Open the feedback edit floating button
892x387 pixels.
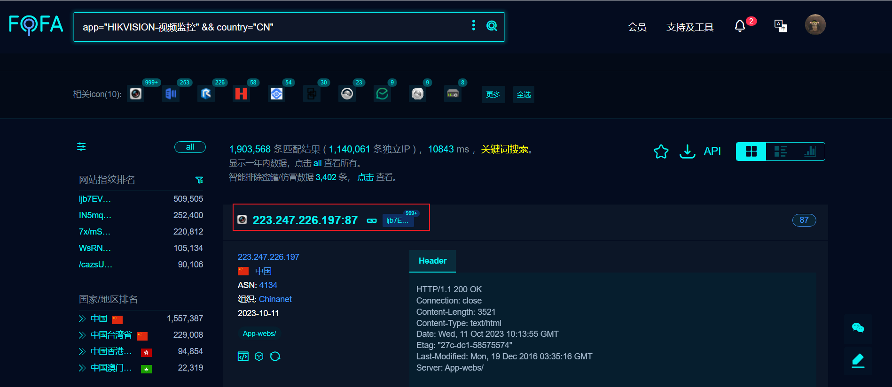point(858,360)
